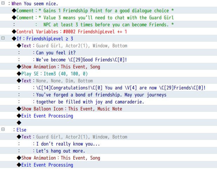Image resolution: width=217 pixels, height=169 pixels.
Task: Select the empty command line before Else
Action: 108,123
